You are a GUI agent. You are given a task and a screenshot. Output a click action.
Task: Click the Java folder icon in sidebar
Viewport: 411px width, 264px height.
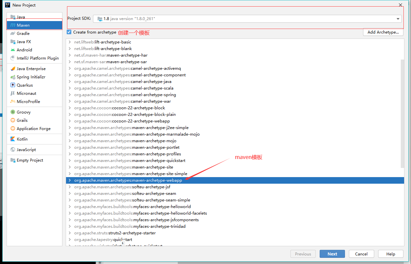[x=13, y=17]
